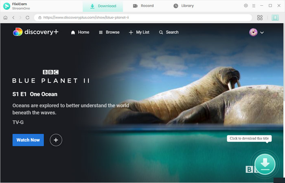This screenshot has height=183, width=285.
Task: Reload the page with refresh icon
Action: pyautogui.click(x=27, y=17)
